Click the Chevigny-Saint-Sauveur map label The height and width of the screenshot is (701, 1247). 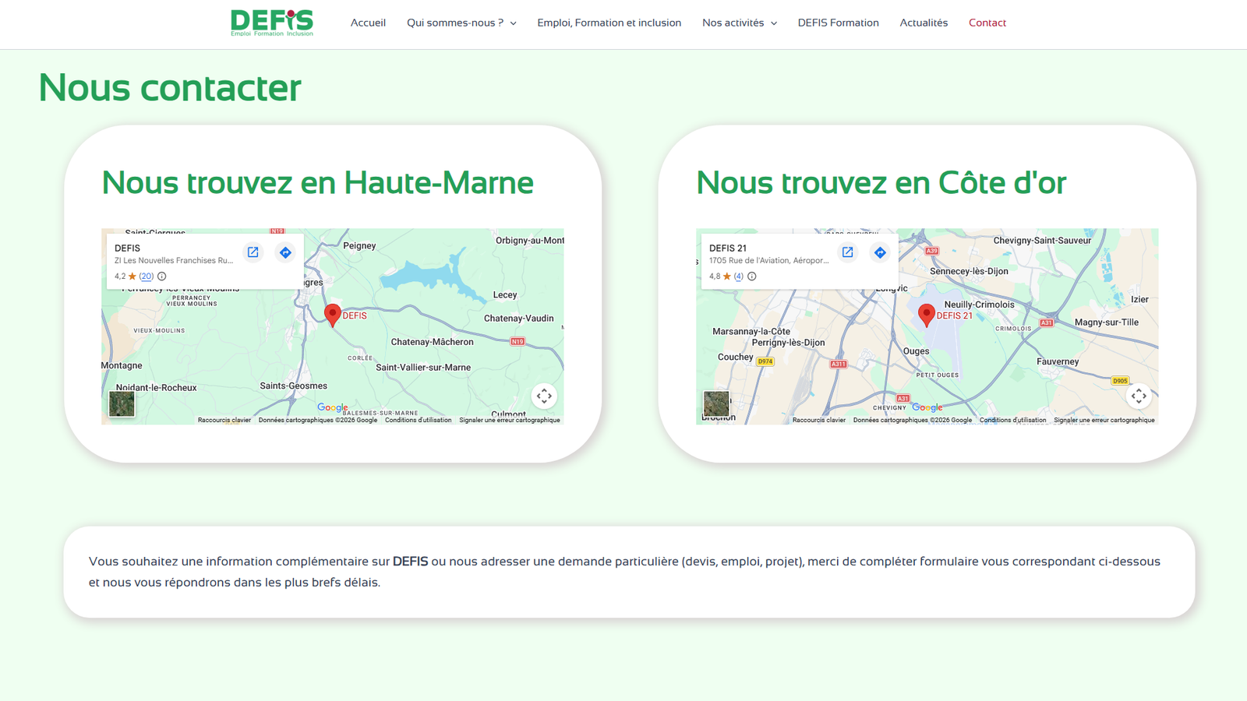[x=1042, y=241]
